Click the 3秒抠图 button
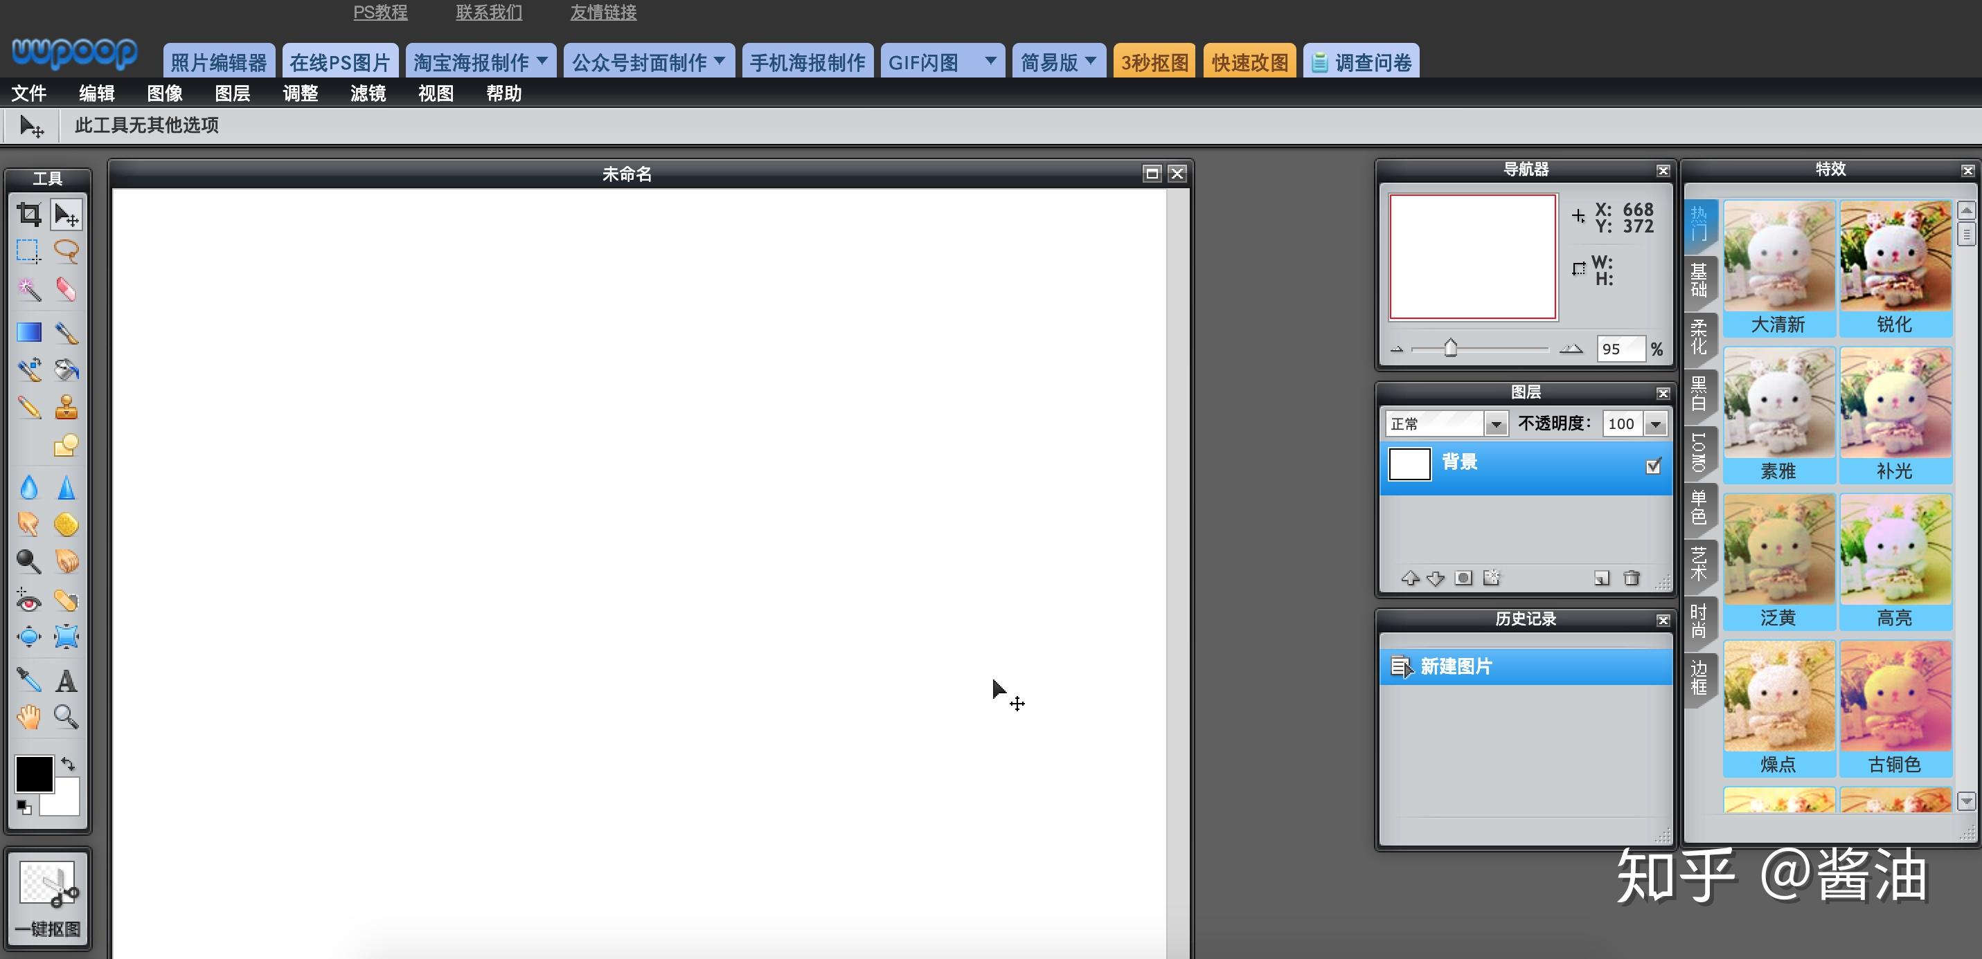The image size is (1982, 959). pyautogui.click(x=1154, y=62)
